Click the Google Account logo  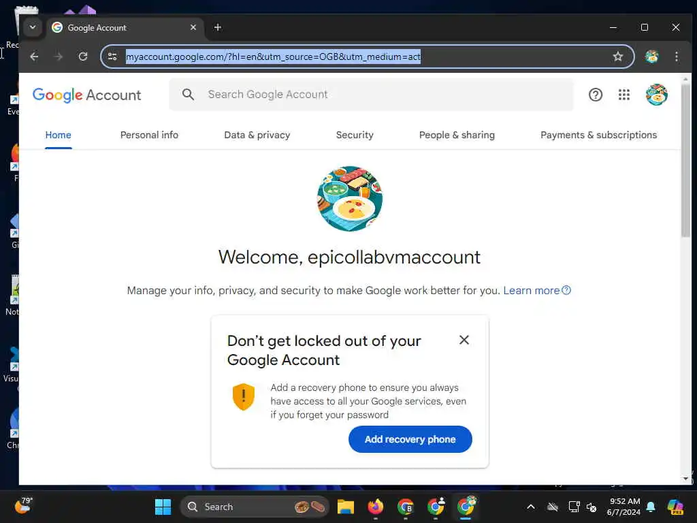86,95
